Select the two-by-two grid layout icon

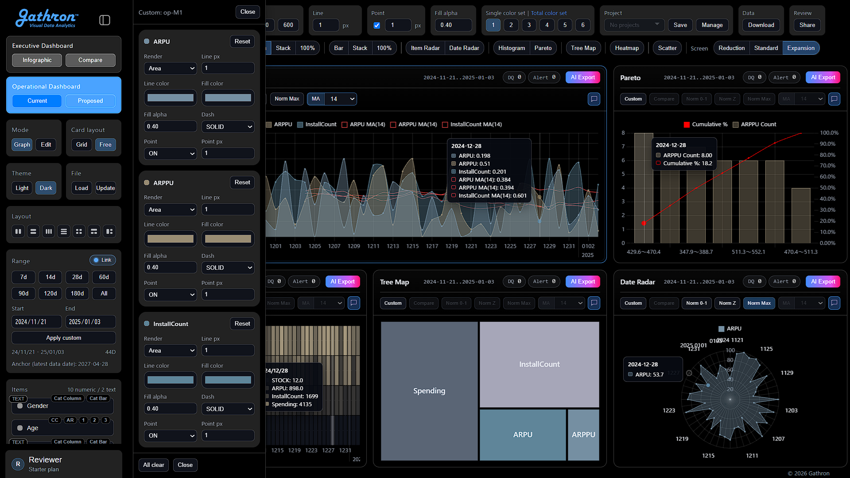click(x=79, y=231)
